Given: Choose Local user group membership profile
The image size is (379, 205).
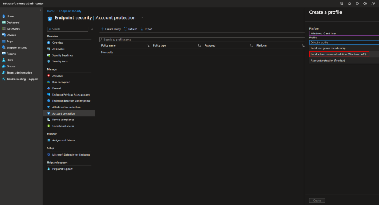Looking at the screenshot, I should (328, 48).
